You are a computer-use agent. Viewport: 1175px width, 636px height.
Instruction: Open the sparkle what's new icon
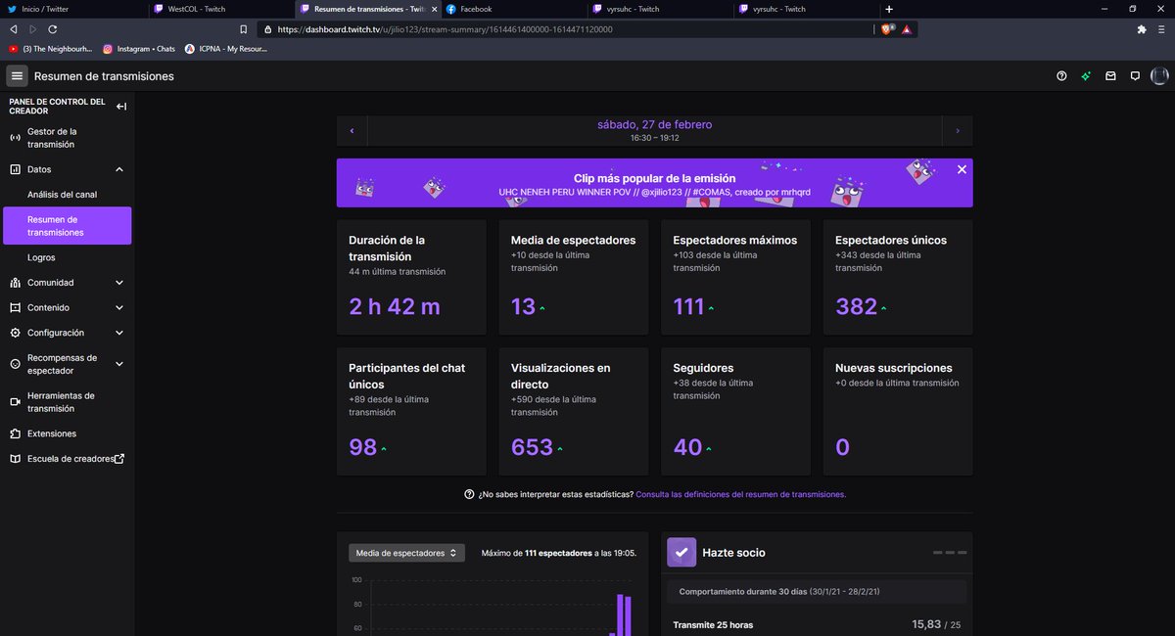pos(1086,75)
